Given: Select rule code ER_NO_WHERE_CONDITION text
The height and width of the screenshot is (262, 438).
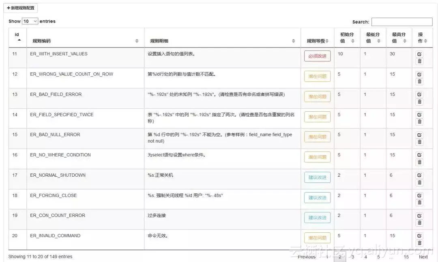Looking at the screenshot, I should pyautogui.click(x=60, y=155).
